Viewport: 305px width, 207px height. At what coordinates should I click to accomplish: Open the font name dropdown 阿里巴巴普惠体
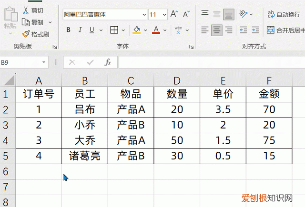(x=144, y=15)
